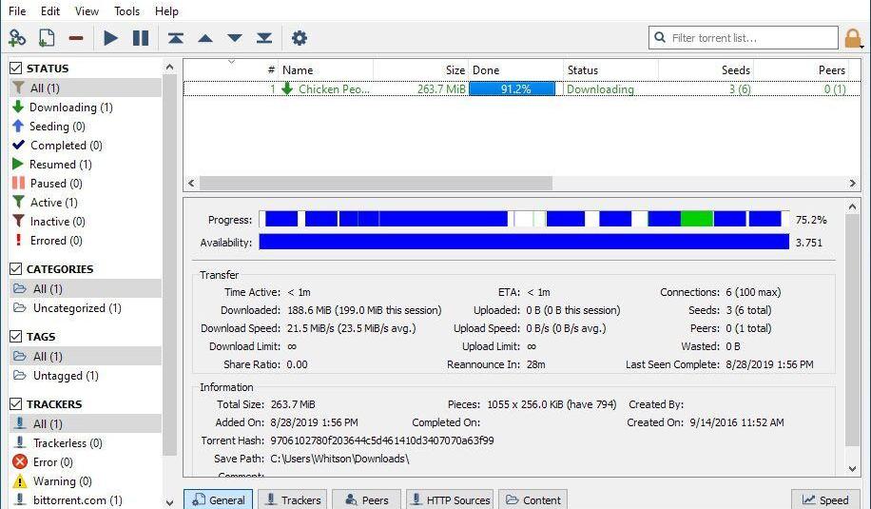Screen dimensions: 871x509
Task: Click the Speed button
Action: 824,499
